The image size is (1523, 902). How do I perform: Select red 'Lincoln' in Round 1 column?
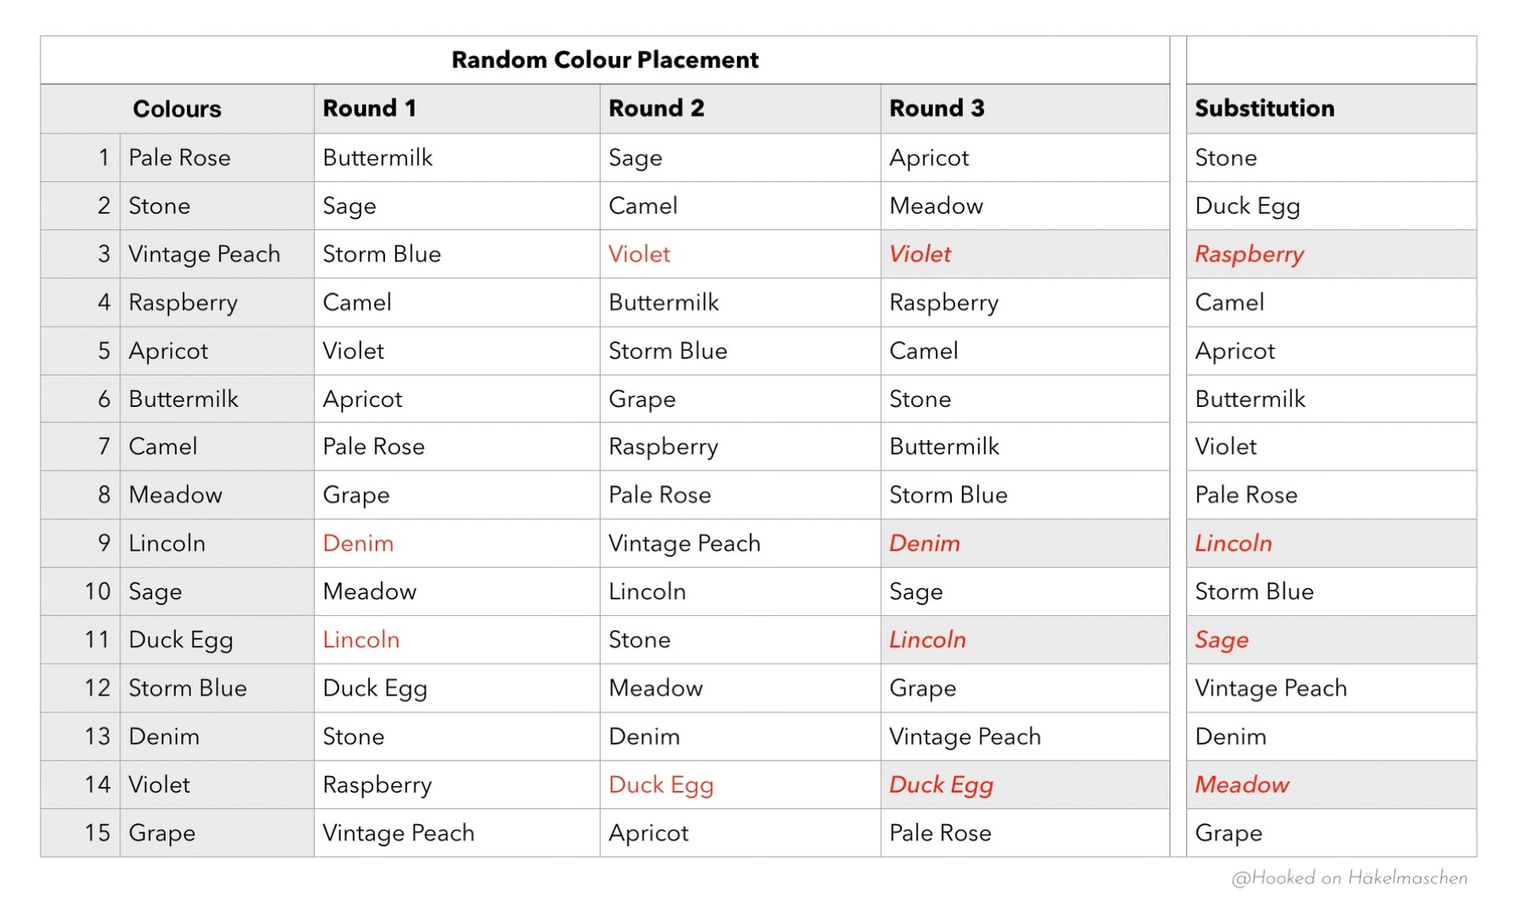pyautogui.click(x=360, y=640)
